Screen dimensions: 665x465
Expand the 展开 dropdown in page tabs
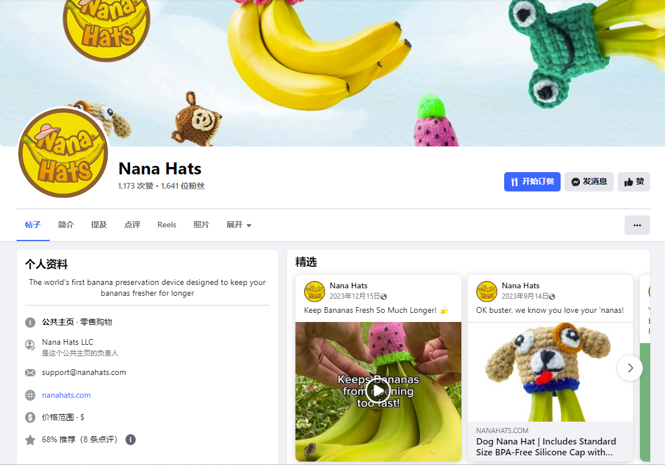click(x=239, y=225)
